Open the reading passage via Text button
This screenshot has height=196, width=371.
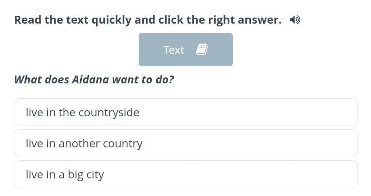click(x=186, y=50)
